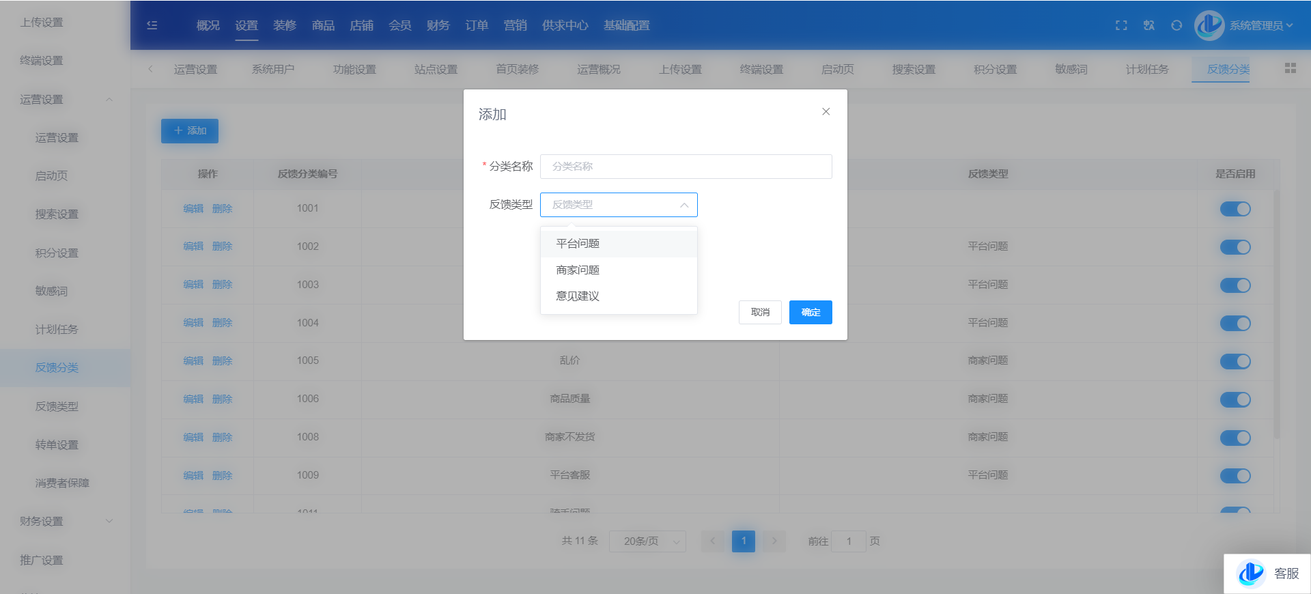The height and width of the screenshot is (594, 1311).
Task: Open the 20条/页 page size dropdown
Action: (647, 541)
